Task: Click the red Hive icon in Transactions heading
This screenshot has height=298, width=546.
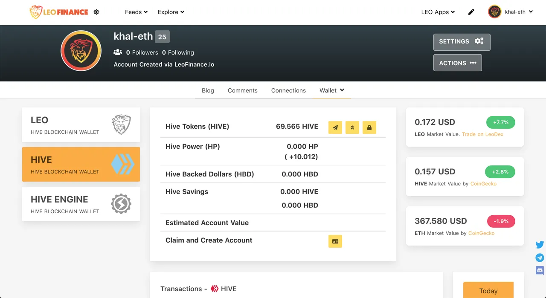Action: [215, 289]
